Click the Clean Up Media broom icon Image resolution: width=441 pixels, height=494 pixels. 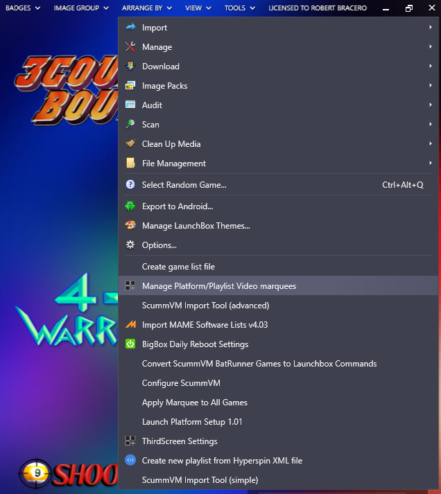pos(130,143)
